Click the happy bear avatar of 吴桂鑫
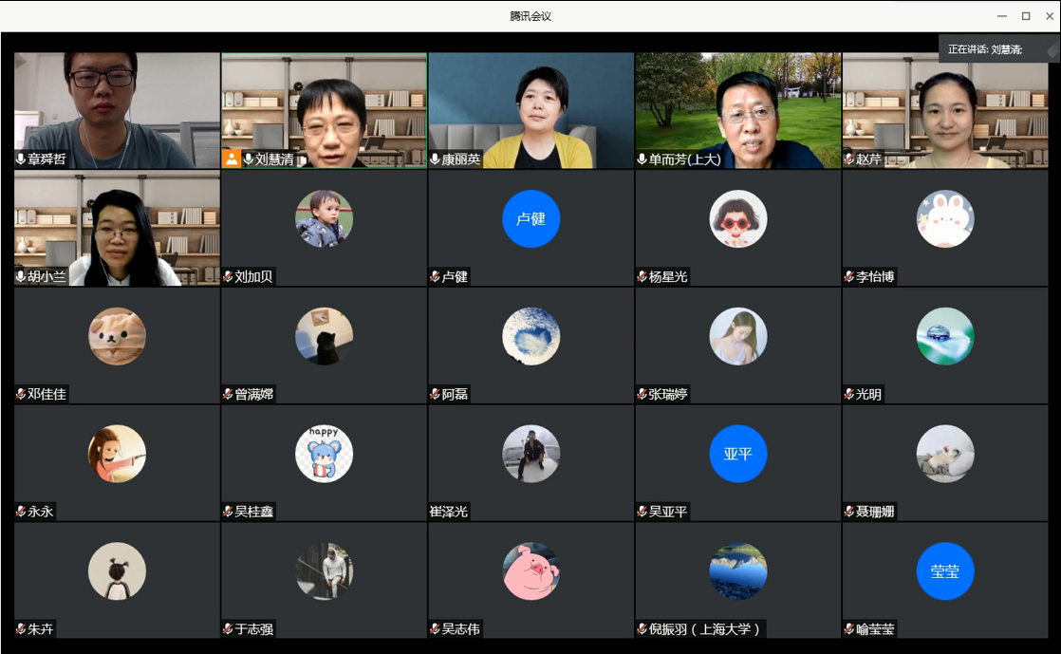This screenshot has height=654, width=1061. (x=324, y=454)
